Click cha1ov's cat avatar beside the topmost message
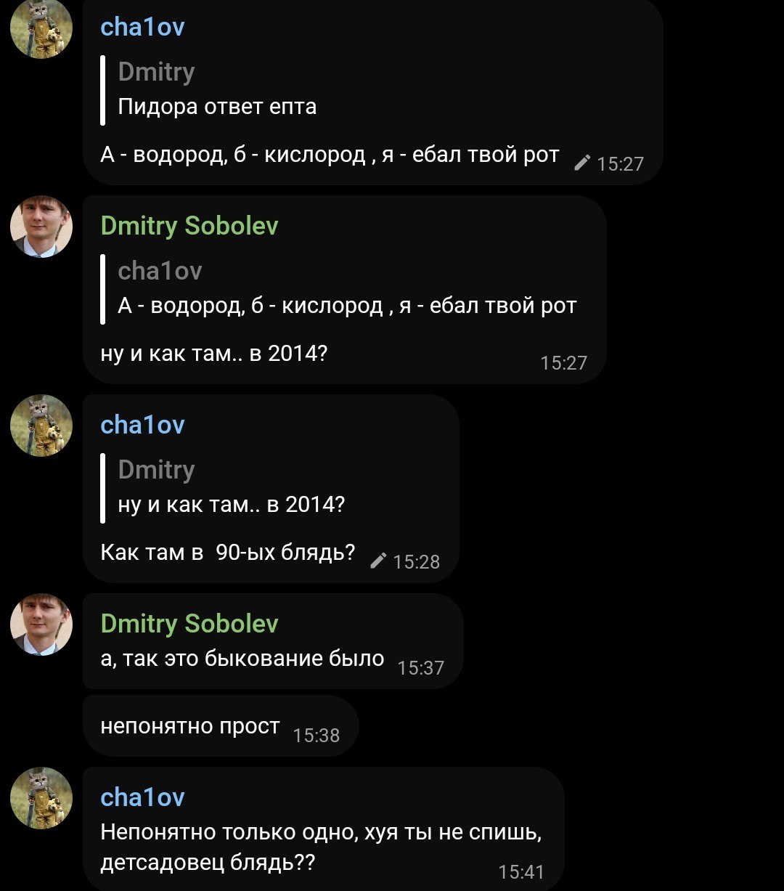The image size is (784, 891). tap(41, 28)
